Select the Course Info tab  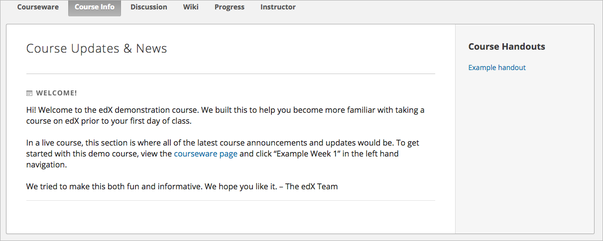[95, 7]
